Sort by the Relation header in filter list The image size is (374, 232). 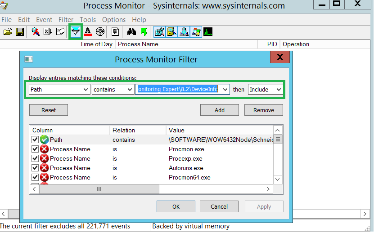pyautogui.click(x=138, y=130)
